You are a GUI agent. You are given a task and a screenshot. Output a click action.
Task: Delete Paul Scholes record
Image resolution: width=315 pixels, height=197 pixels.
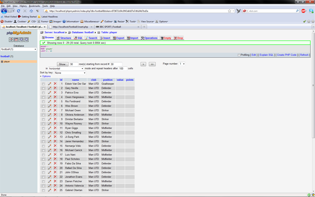(55, 159)
